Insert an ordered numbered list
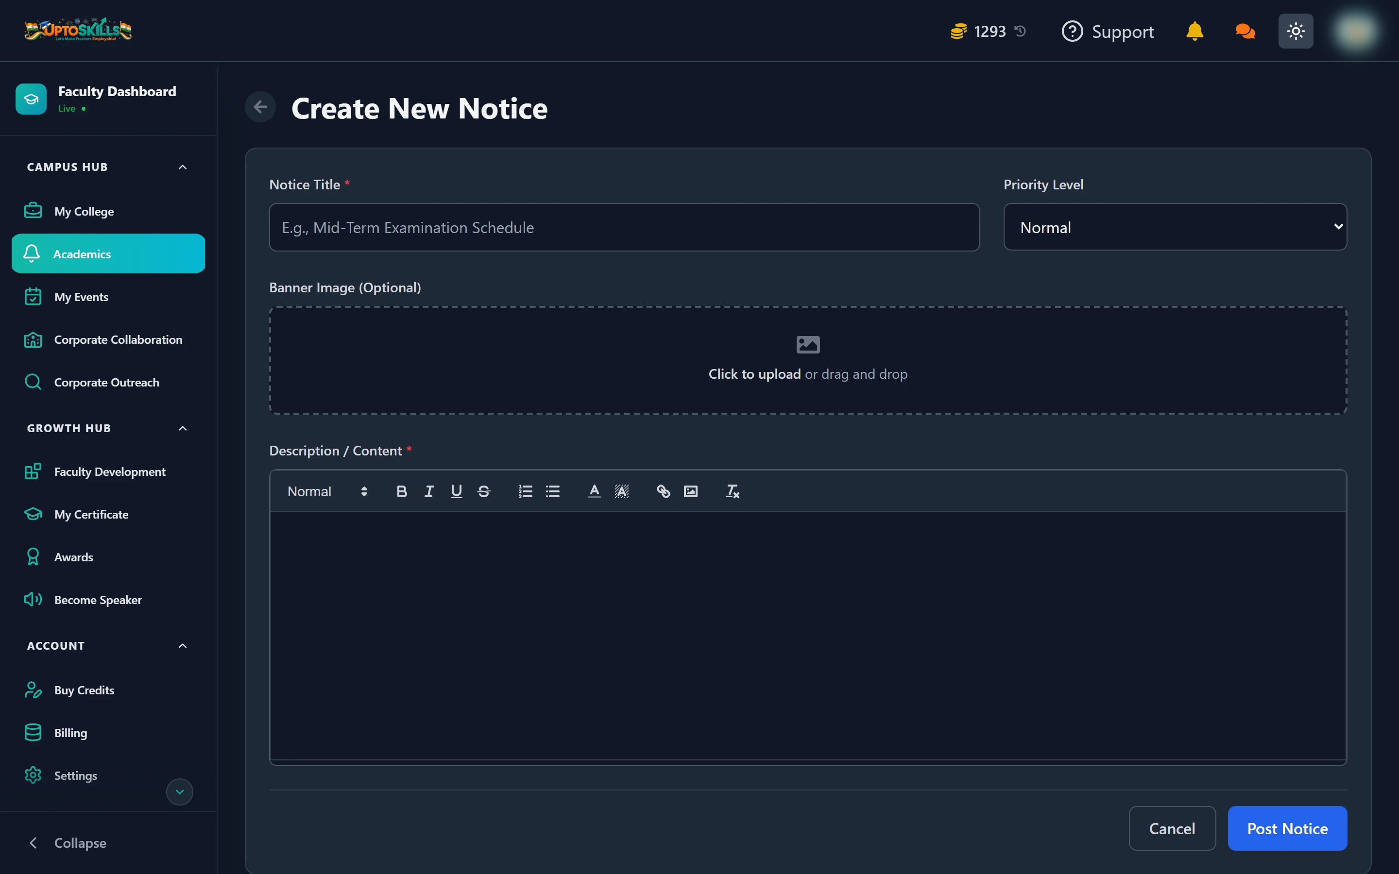The width and height of the screenshot is (1399, 874). point(525,491)
